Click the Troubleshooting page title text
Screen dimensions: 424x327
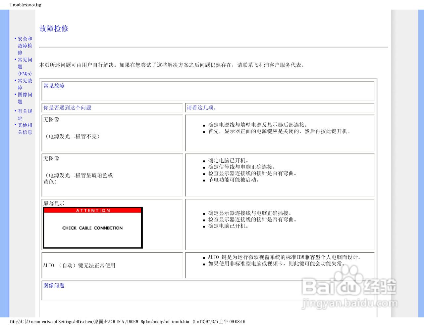[26, 5]
